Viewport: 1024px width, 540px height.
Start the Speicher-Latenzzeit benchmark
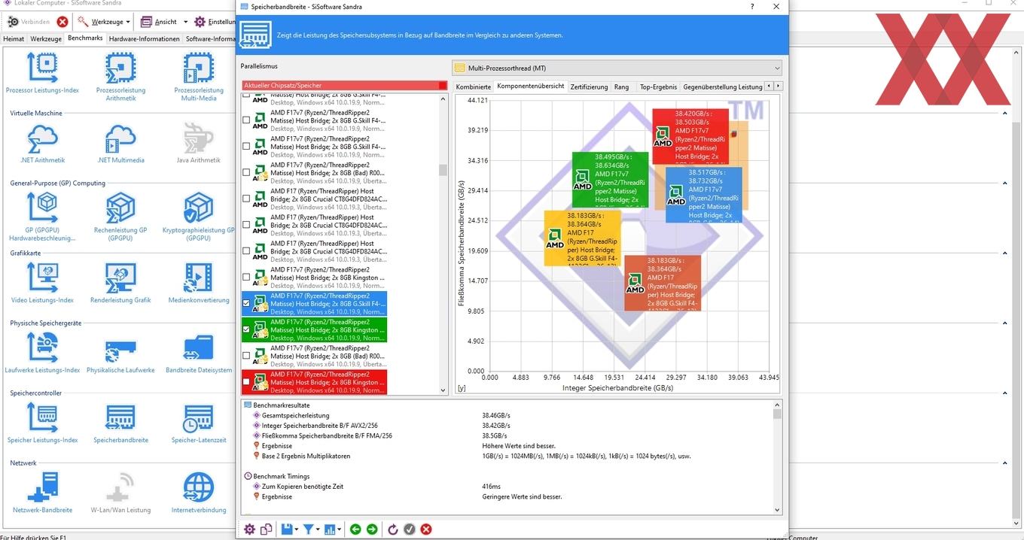[x=199, y=423]
